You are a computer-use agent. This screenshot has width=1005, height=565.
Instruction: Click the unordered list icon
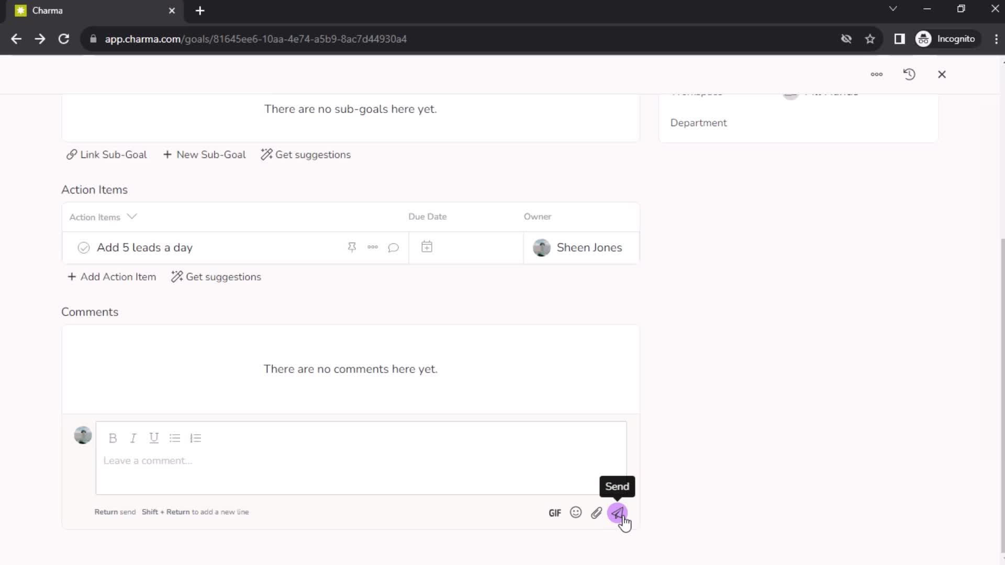[175, 437]
